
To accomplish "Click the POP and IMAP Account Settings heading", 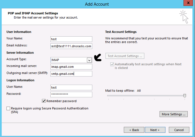I will point(32,13).
